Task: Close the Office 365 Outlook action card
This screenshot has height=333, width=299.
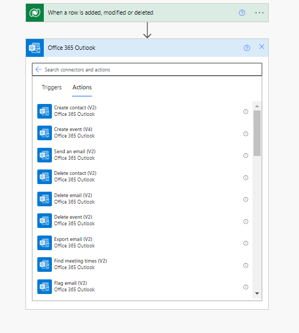Action: pos(262,47)
